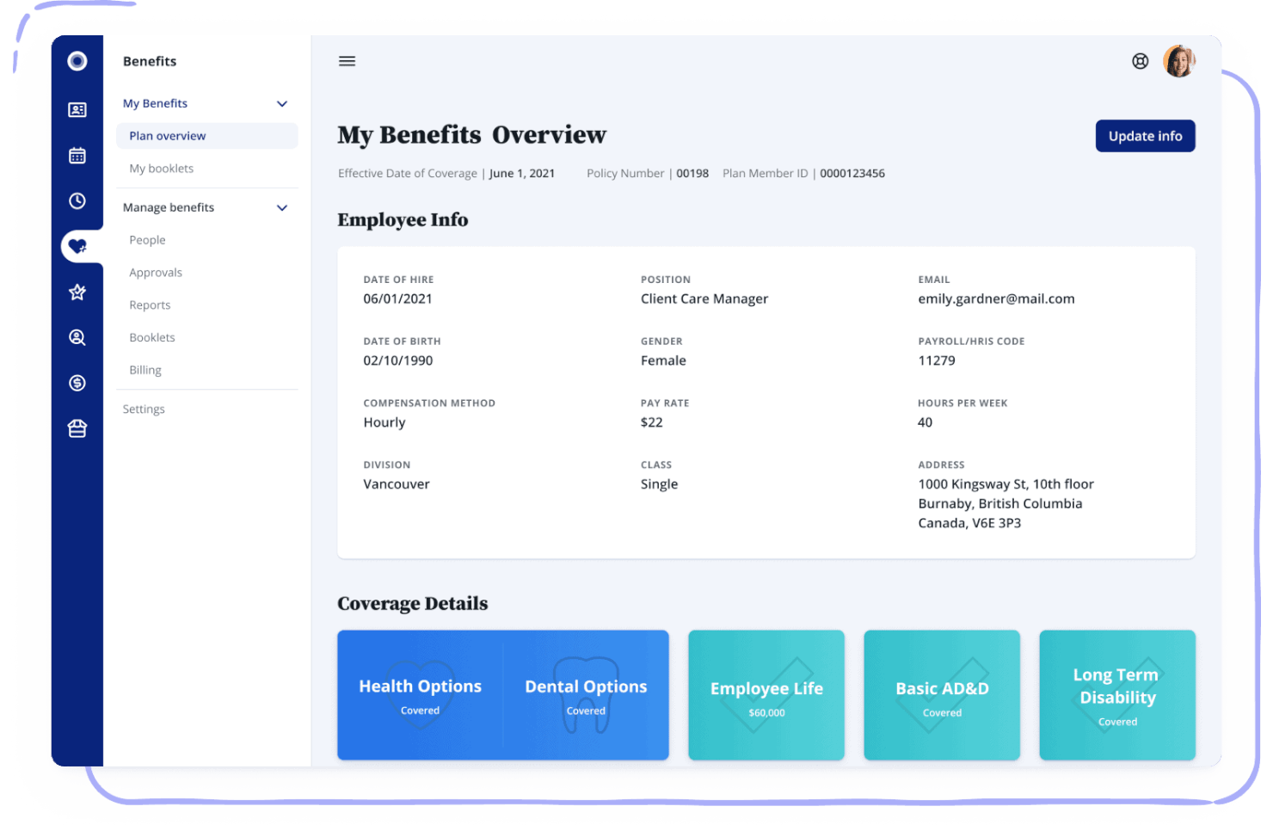Viewport: 1273px width, 837px height.
Task: Open the dollar sign payroll icon
Action: [x=77, y=384]
